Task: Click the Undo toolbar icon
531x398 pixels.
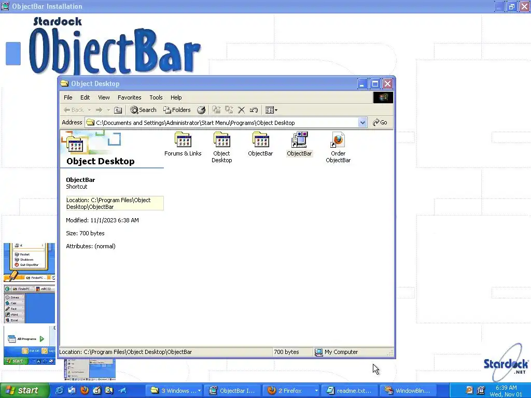Action: [x=254, y=110]
